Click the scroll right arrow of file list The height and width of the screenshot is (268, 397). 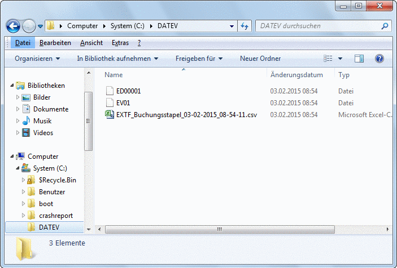coord(387,229)
